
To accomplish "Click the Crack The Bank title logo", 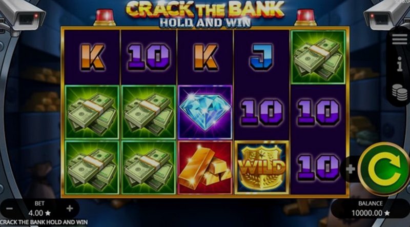I will click(205, 14).
